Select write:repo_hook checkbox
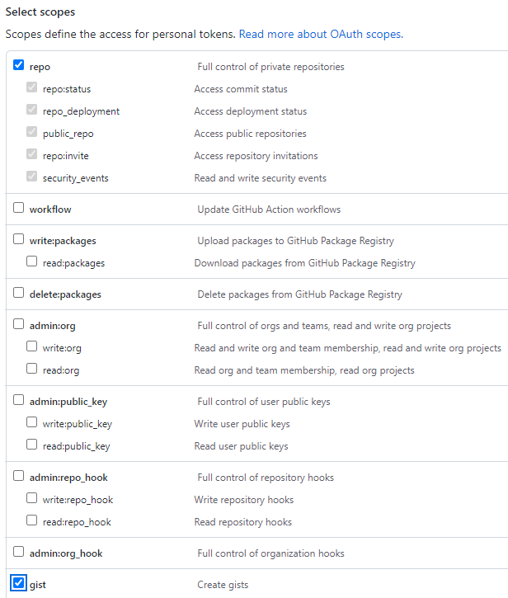This screenshot has width=508, height=598. 31,498
